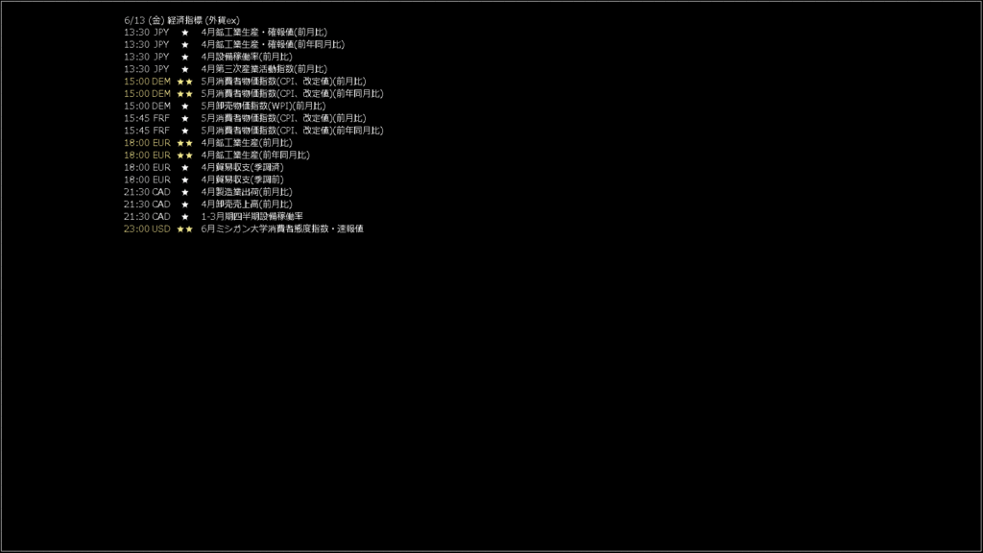Click the 23:00 USD time label

tap(147, 229)
